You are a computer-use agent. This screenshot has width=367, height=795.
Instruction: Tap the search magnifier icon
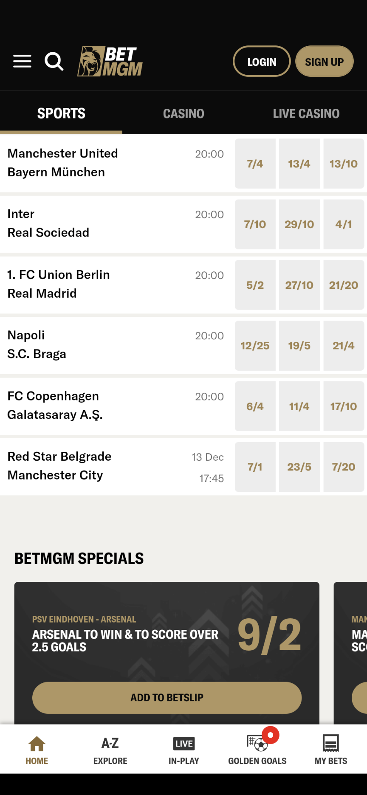click(x=54, y=62)
